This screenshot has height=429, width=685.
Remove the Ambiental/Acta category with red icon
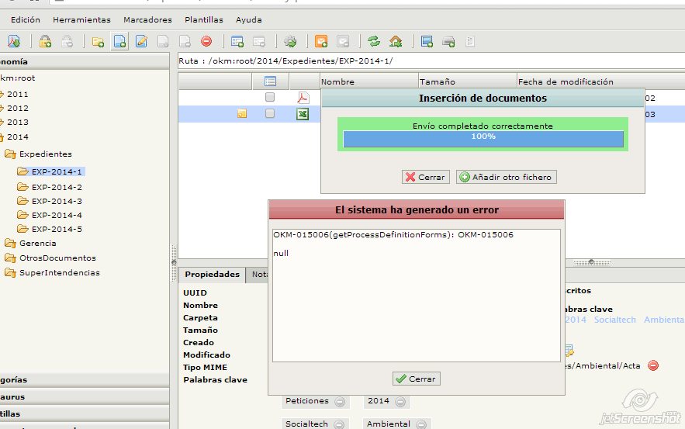point(653,365)
